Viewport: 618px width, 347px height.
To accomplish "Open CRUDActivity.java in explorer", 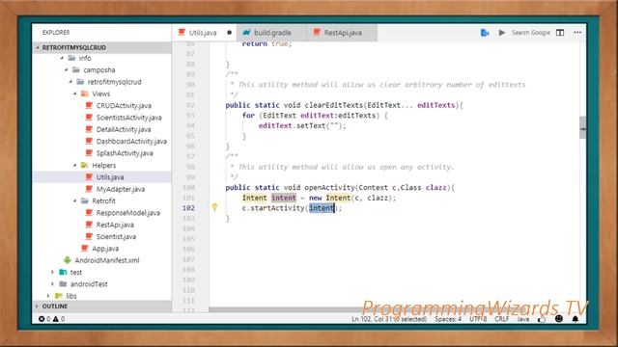I will pyautogui.click(x=124, y=105).
